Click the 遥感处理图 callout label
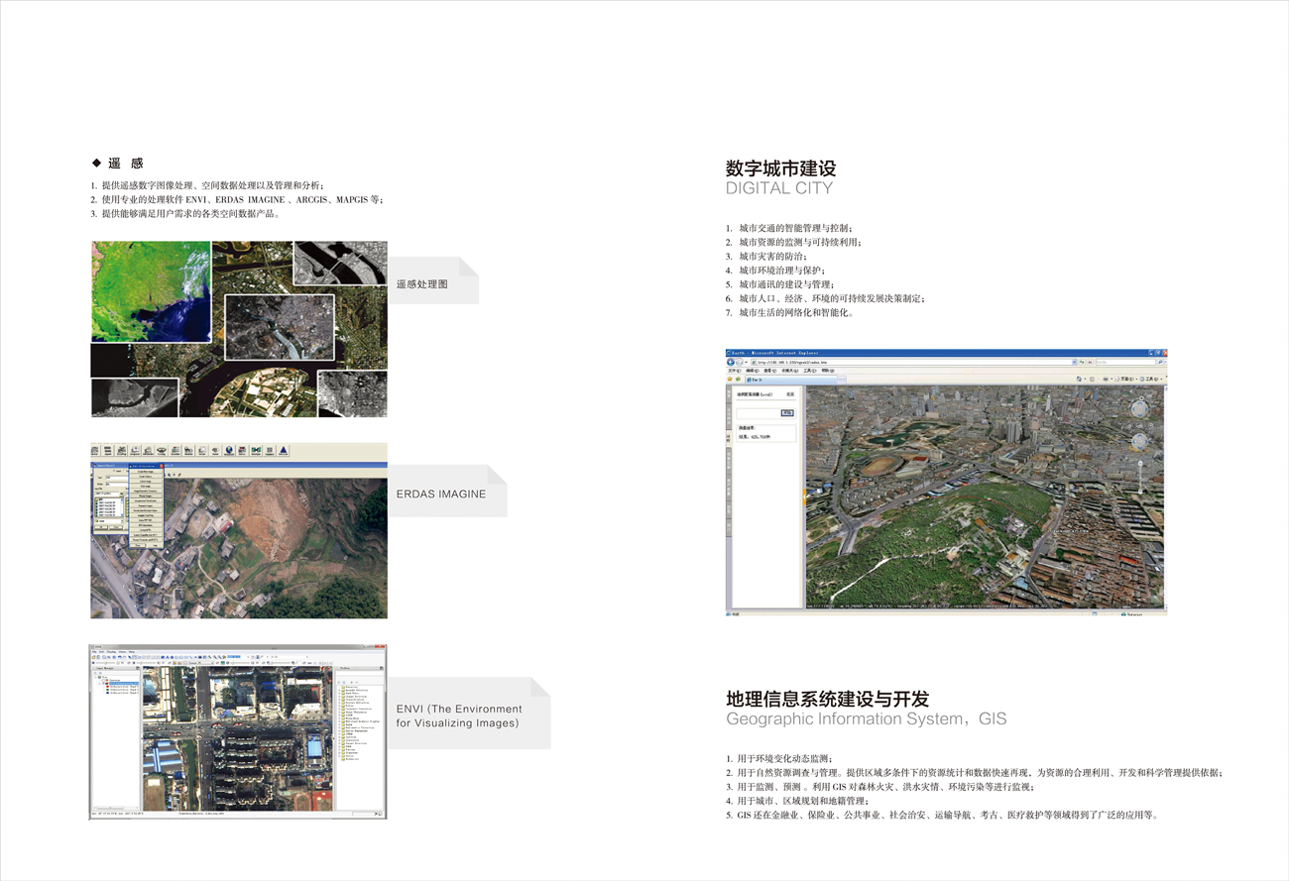Viewport: 1289px width, 881px height. (422, 284)
